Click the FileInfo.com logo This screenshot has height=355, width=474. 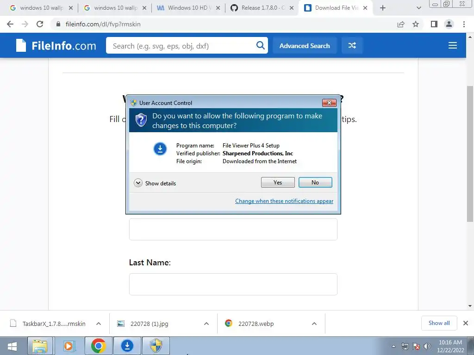[x=56, y=46]
